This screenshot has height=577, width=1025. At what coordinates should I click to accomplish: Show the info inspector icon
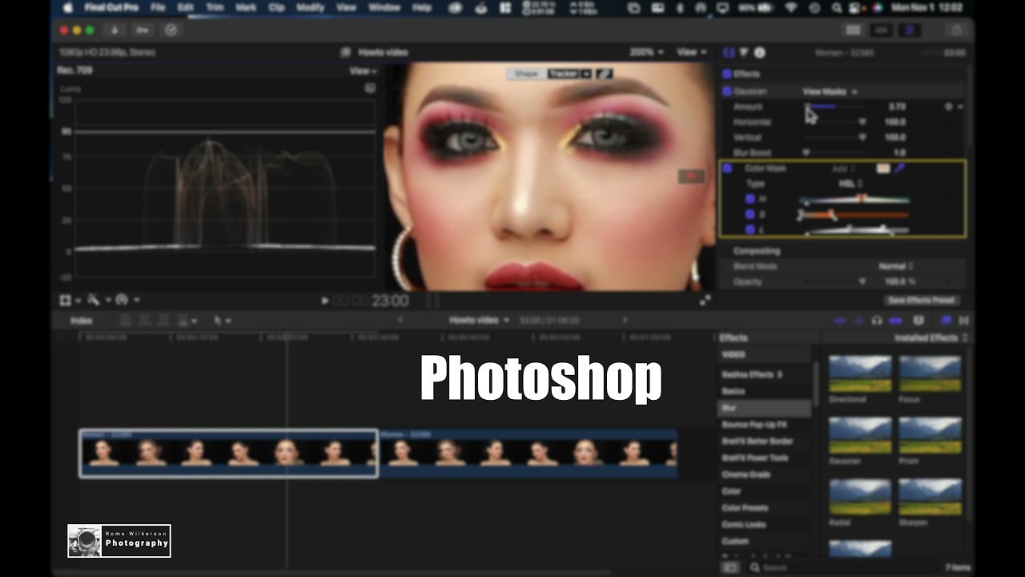(759, 52)
